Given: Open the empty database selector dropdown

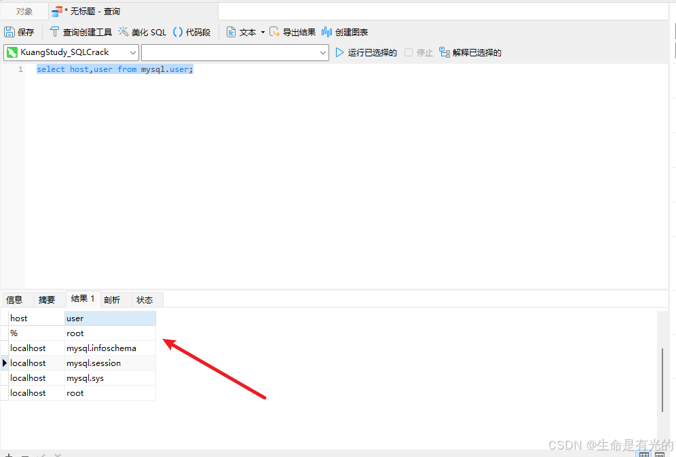Looking at the screenshot, I should point(235,52).
